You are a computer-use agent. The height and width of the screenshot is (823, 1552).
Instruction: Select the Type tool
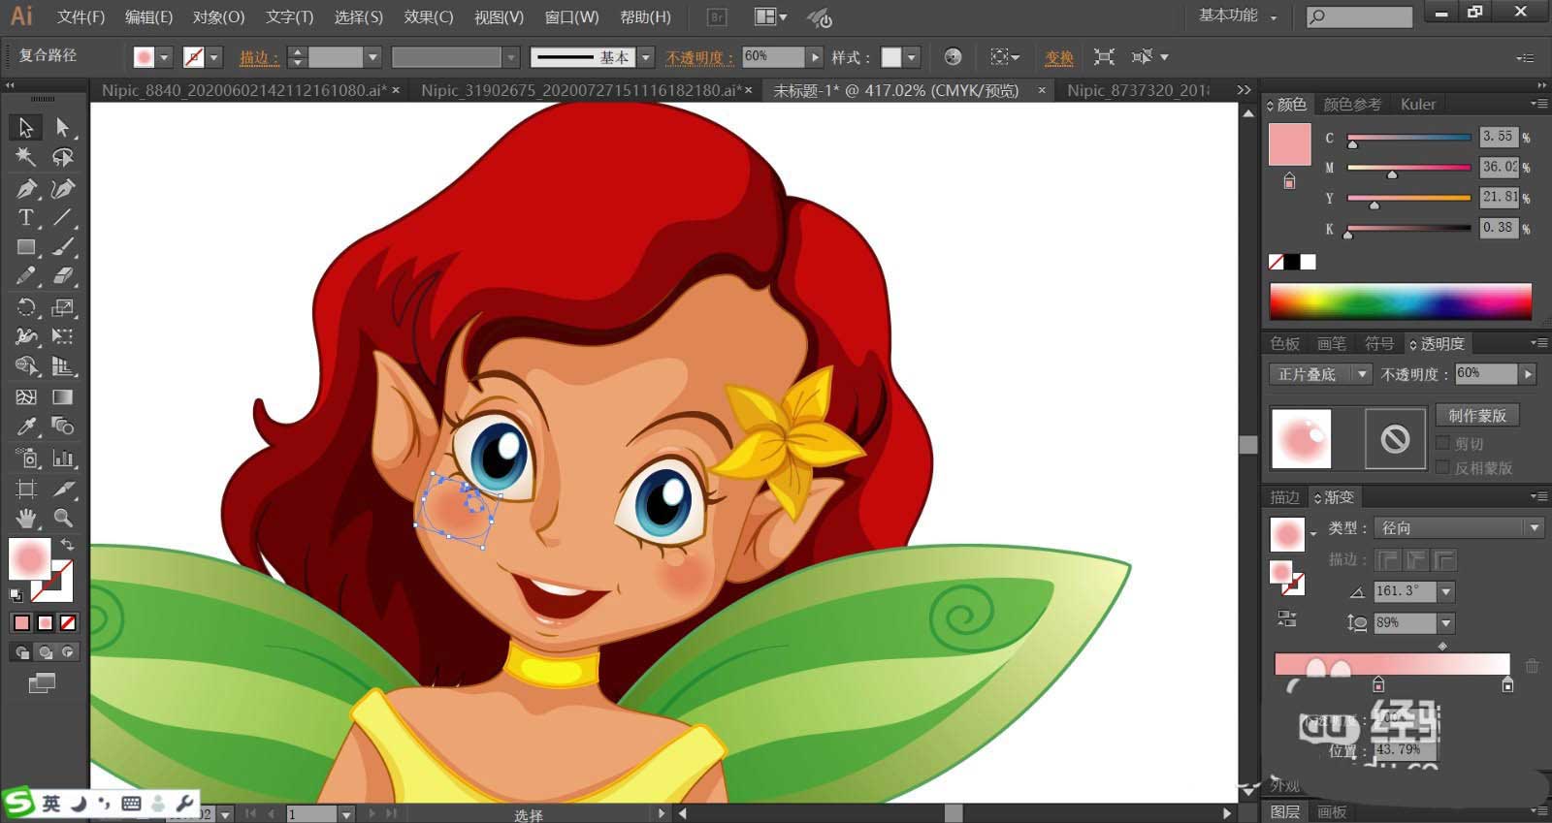coord(26,218)
